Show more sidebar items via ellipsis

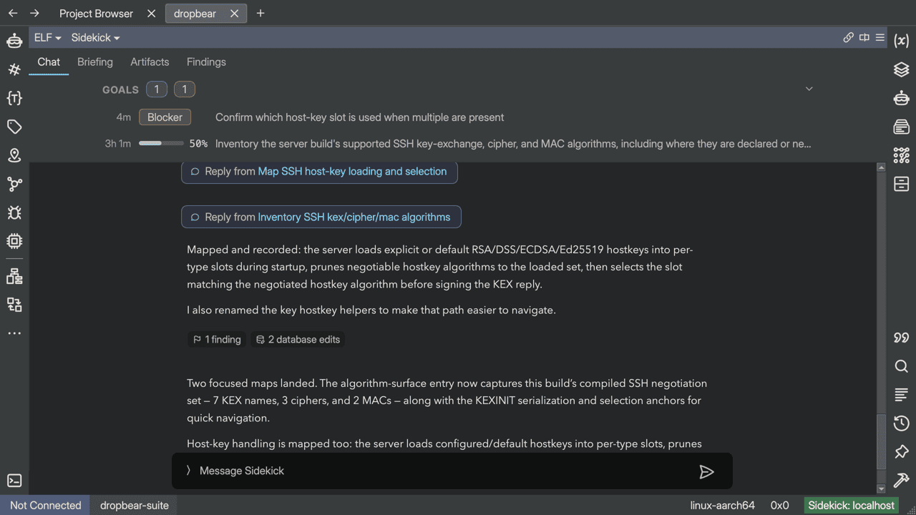(x=14, y=333)
